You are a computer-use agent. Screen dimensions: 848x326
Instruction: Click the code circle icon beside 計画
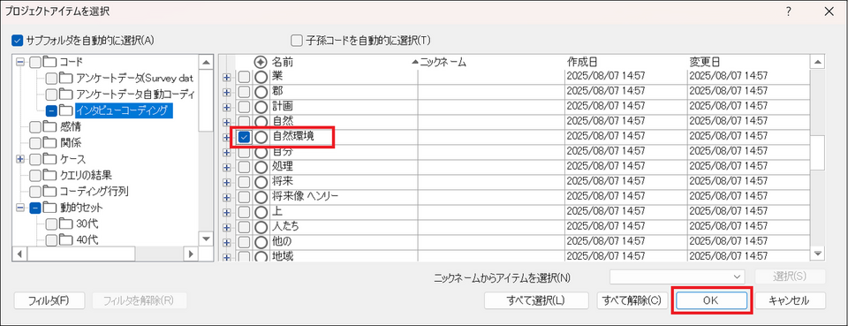click(x=261, y=107)
